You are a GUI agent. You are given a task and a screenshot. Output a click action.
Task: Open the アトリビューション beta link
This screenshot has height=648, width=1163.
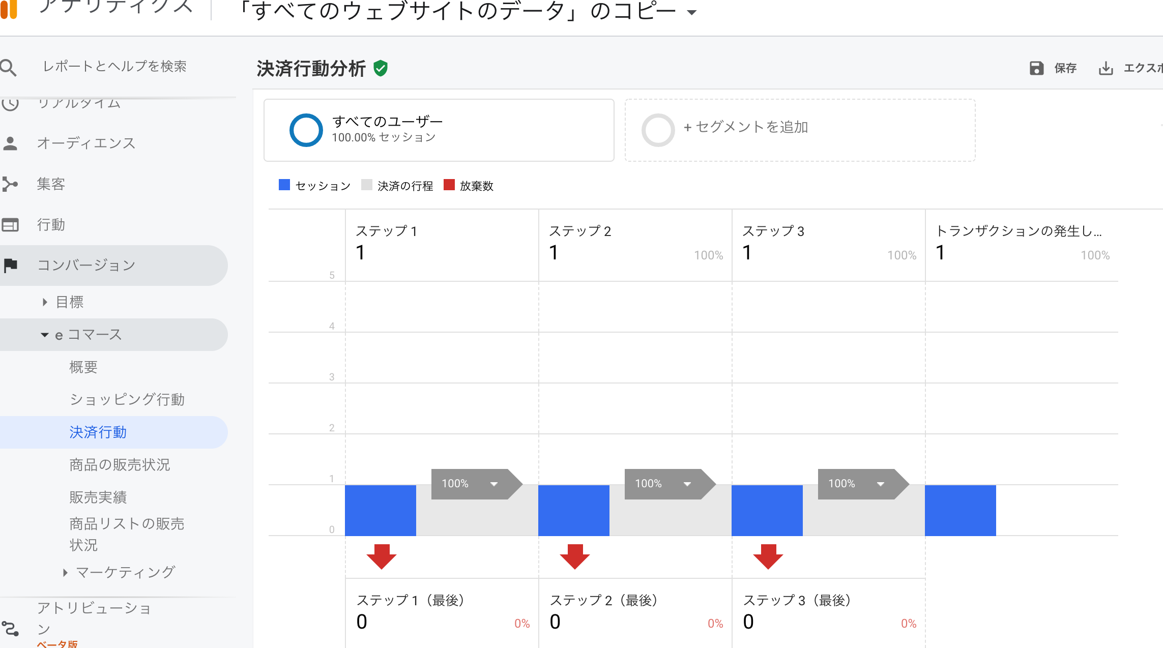[93, 615]
